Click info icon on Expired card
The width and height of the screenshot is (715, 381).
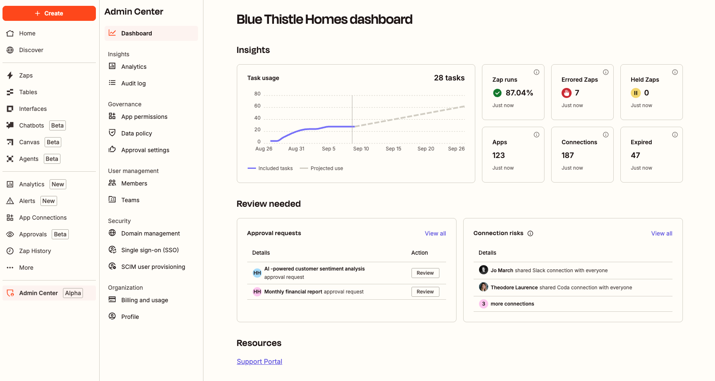click(675, 135)
